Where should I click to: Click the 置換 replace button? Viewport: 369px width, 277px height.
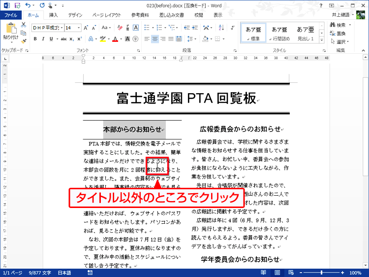(x=338, y=33)
